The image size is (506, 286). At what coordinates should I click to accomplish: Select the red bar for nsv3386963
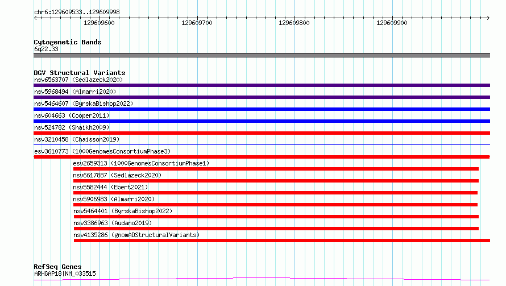pyautogui.click(x=276, y=229)
